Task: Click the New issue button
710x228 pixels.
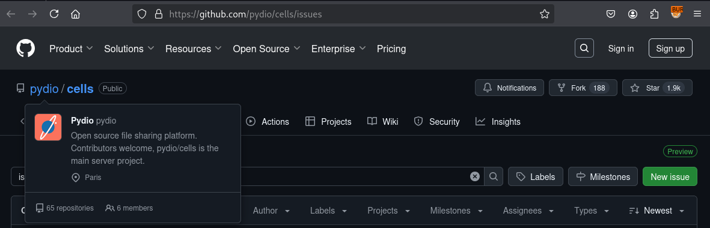Action: (x=670, y=176)
